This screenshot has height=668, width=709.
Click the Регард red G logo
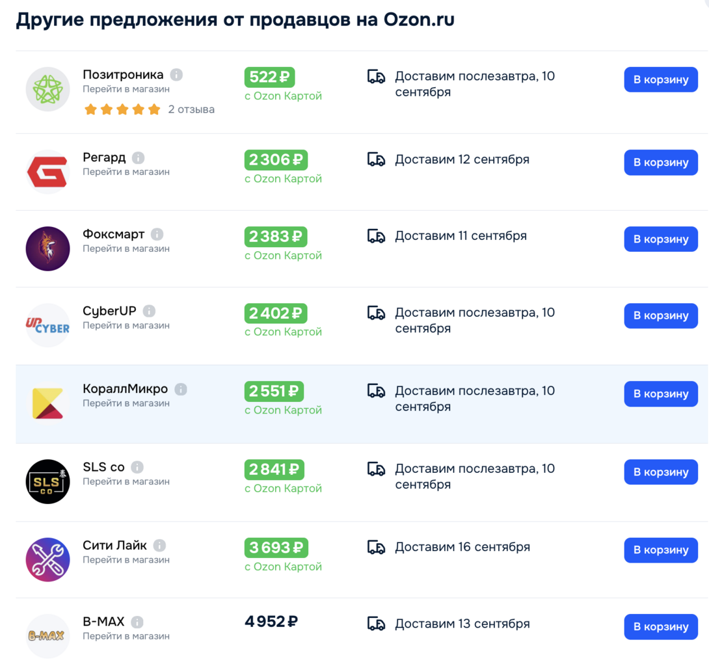[48, 172]
